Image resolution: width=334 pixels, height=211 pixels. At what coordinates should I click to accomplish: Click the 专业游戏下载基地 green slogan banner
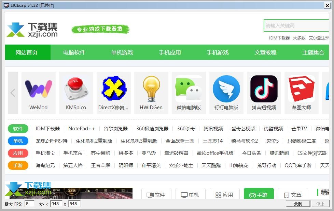click(100, 29)
